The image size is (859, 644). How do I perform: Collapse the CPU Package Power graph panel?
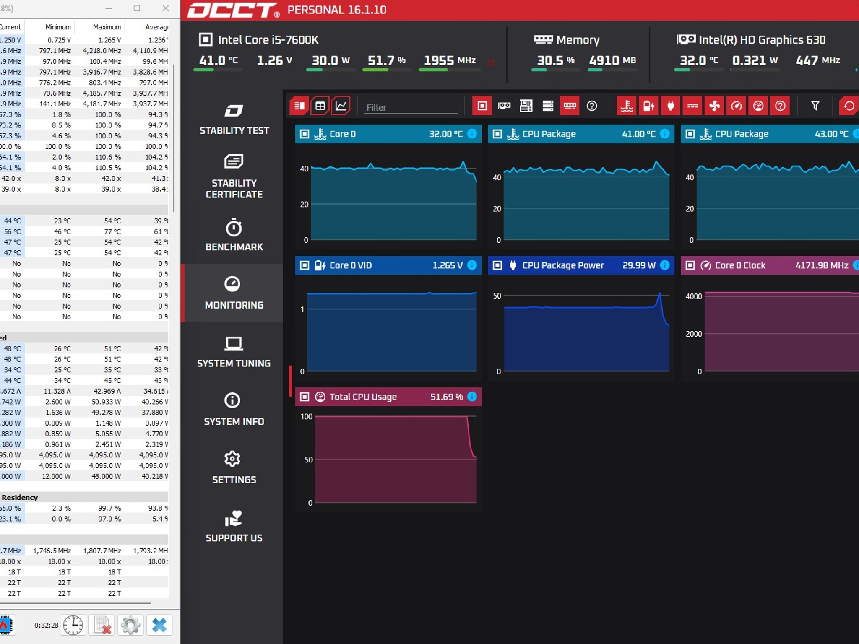pyautogui.click(x=497, y=265)
